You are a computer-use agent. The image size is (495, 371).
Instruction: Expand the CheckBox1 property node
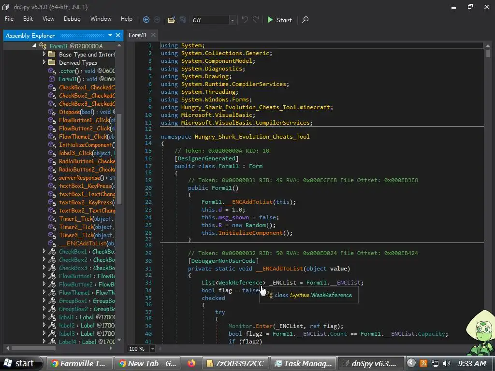click(44, 251)
